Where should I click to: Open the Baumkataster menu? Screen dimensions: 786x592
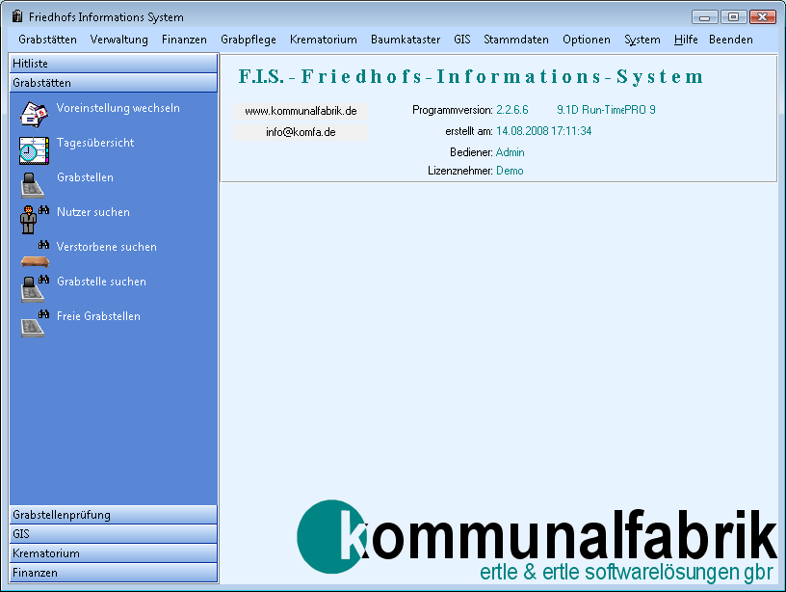(x=406, y=40)
